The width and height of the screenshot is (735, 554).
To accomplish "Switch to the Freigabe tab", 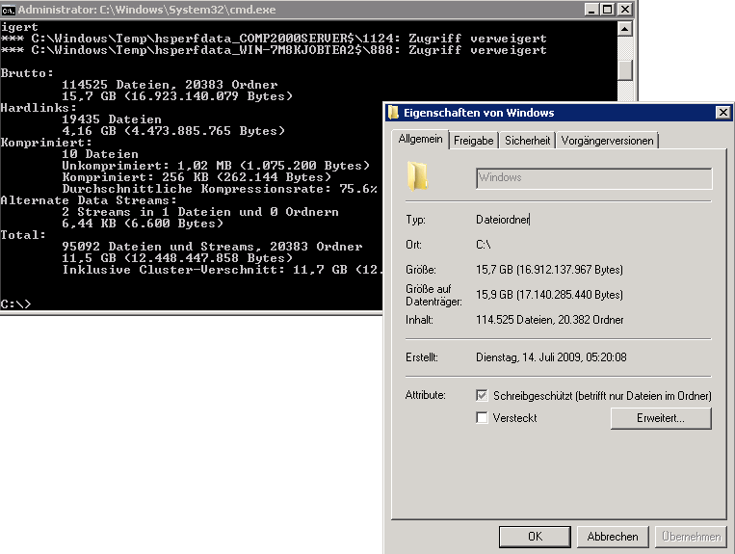I will pyautogui.click(x=473, y=141).
